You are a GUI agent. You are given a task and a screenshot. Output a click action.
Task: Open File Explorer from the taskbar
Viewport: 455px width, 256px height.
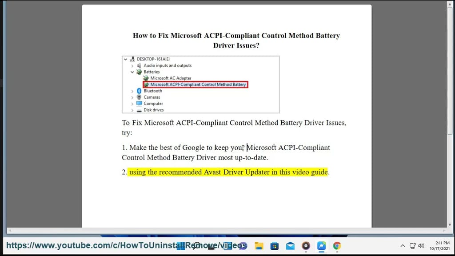click(259, 245)
